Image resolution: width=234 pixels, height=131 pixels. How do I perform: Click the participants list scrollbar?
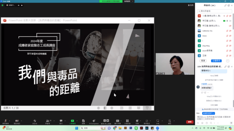click(233, 21)
